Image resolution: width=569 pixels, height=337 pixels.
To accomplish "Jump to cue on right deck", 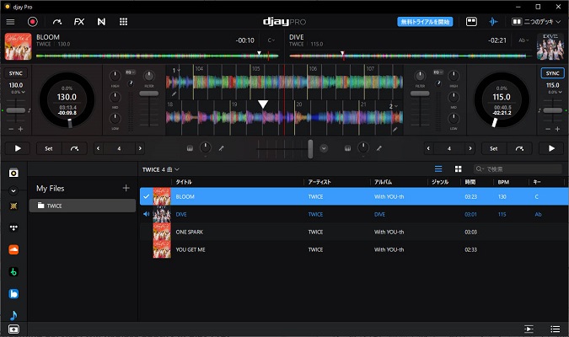I will click(x=519, y=148).
